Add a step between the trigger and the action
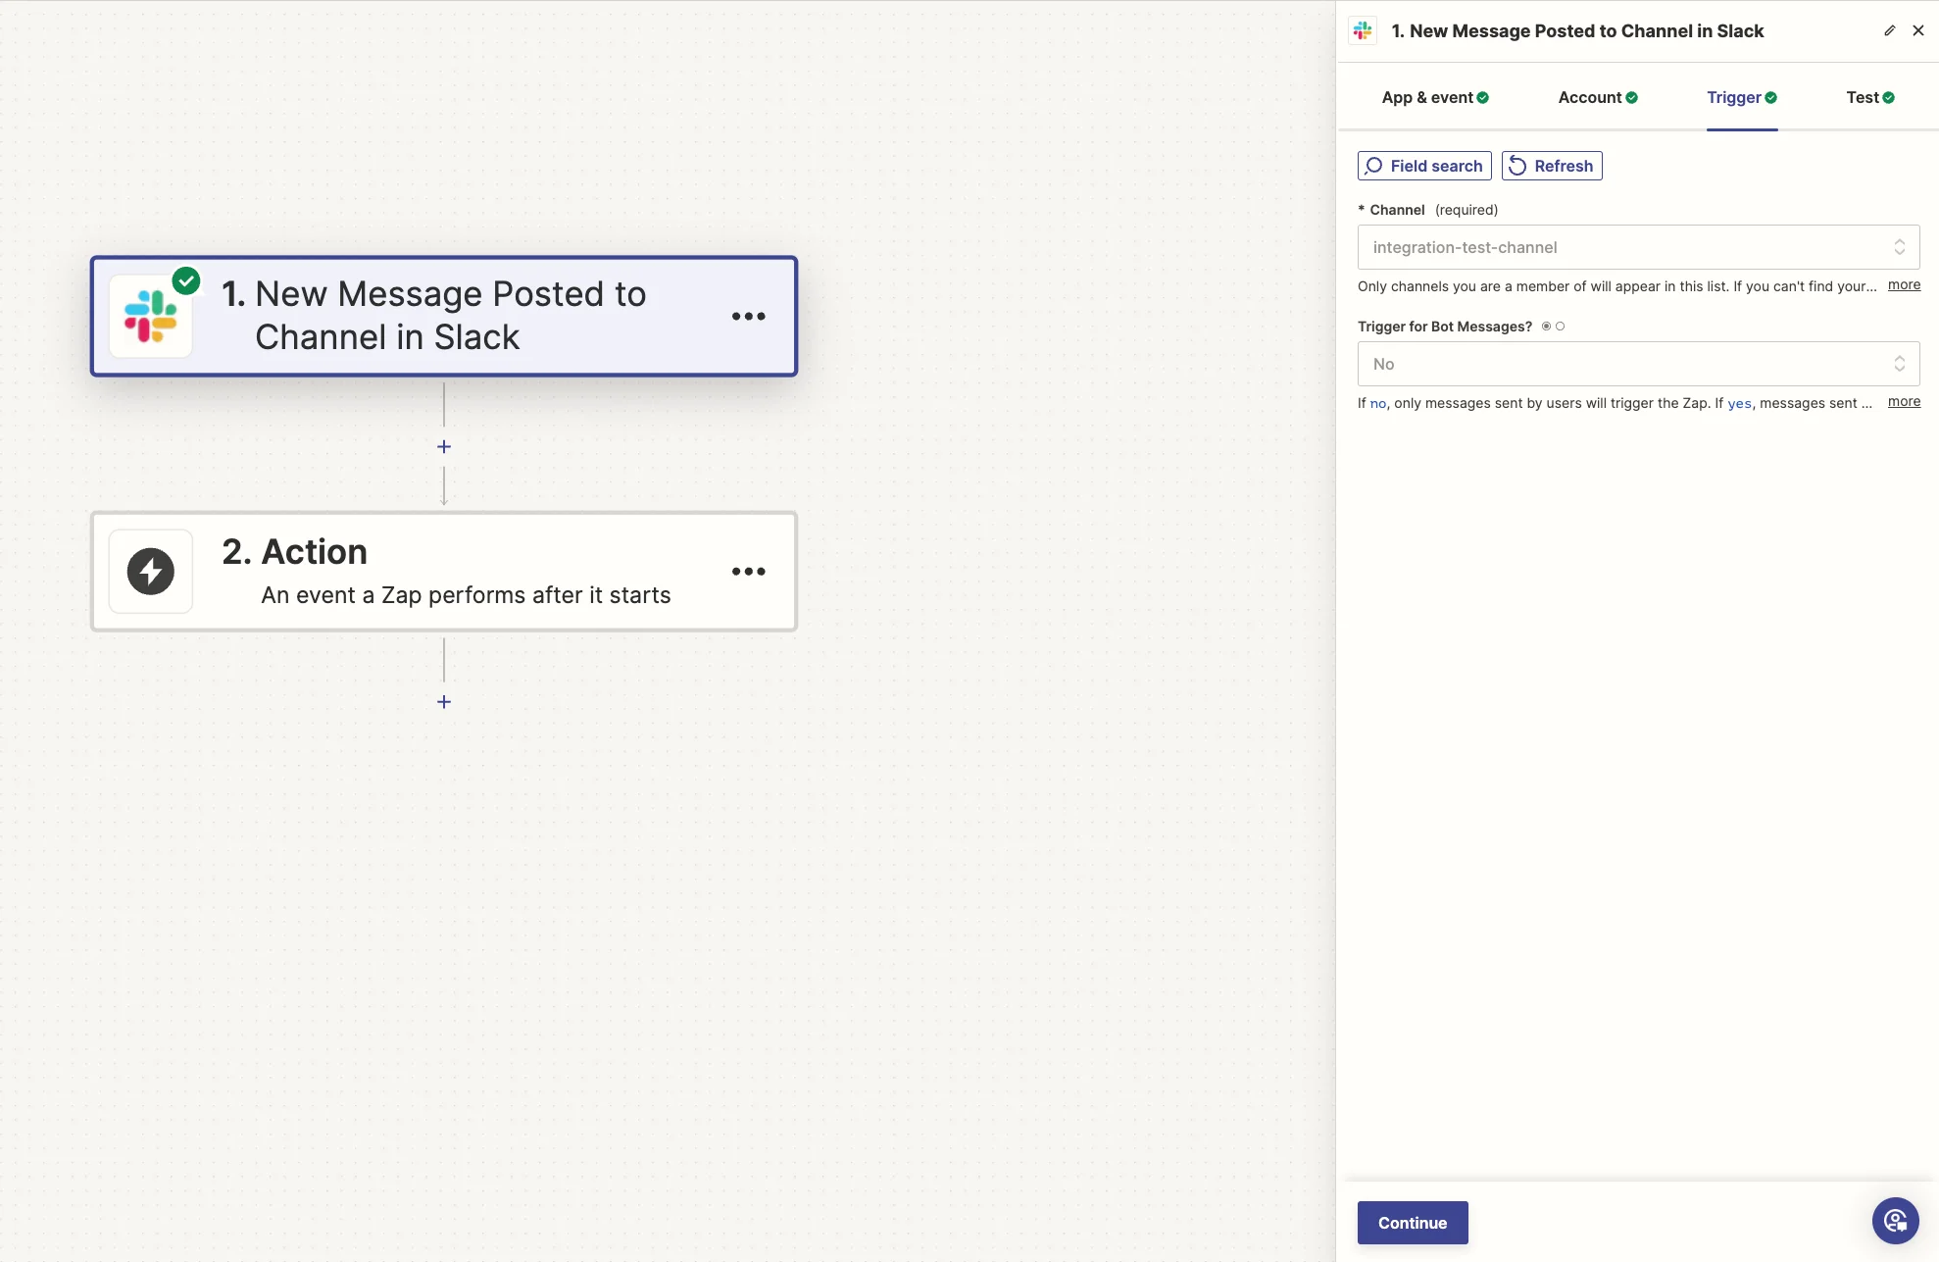Viewport: 1939px width, 1262px height. [x=444, y=447]
